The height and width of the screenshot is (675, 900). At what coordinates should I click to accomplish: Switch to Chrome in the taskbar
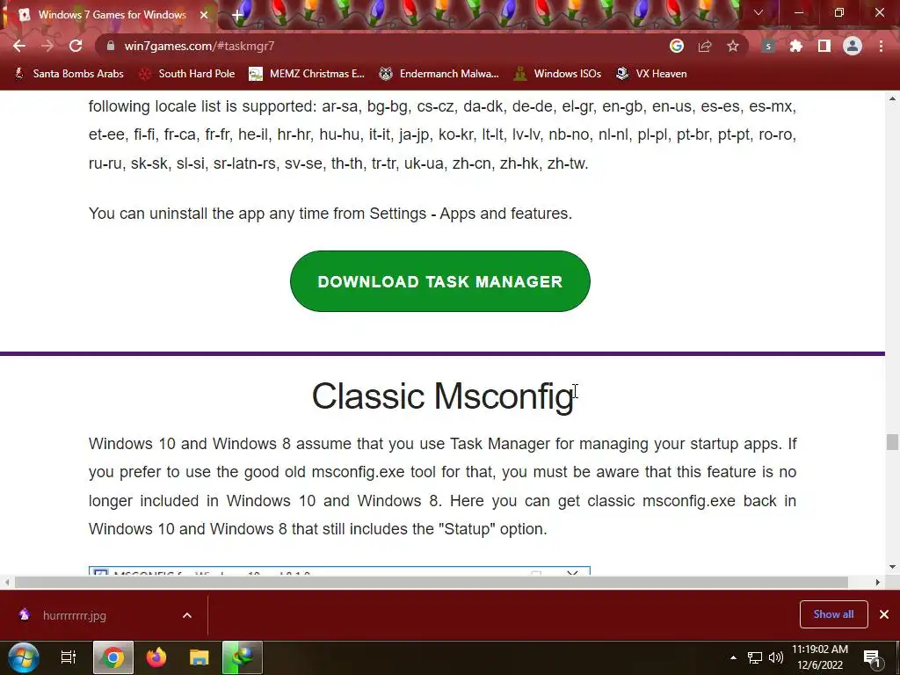click(x=113, y=657)
